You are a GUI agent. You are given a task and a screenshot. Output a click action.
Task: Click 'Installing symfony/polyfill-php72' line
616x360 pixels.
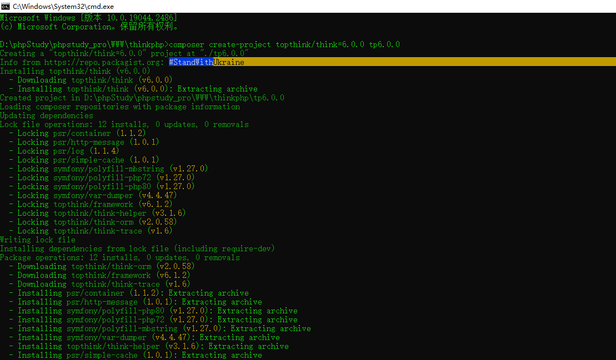153,320
